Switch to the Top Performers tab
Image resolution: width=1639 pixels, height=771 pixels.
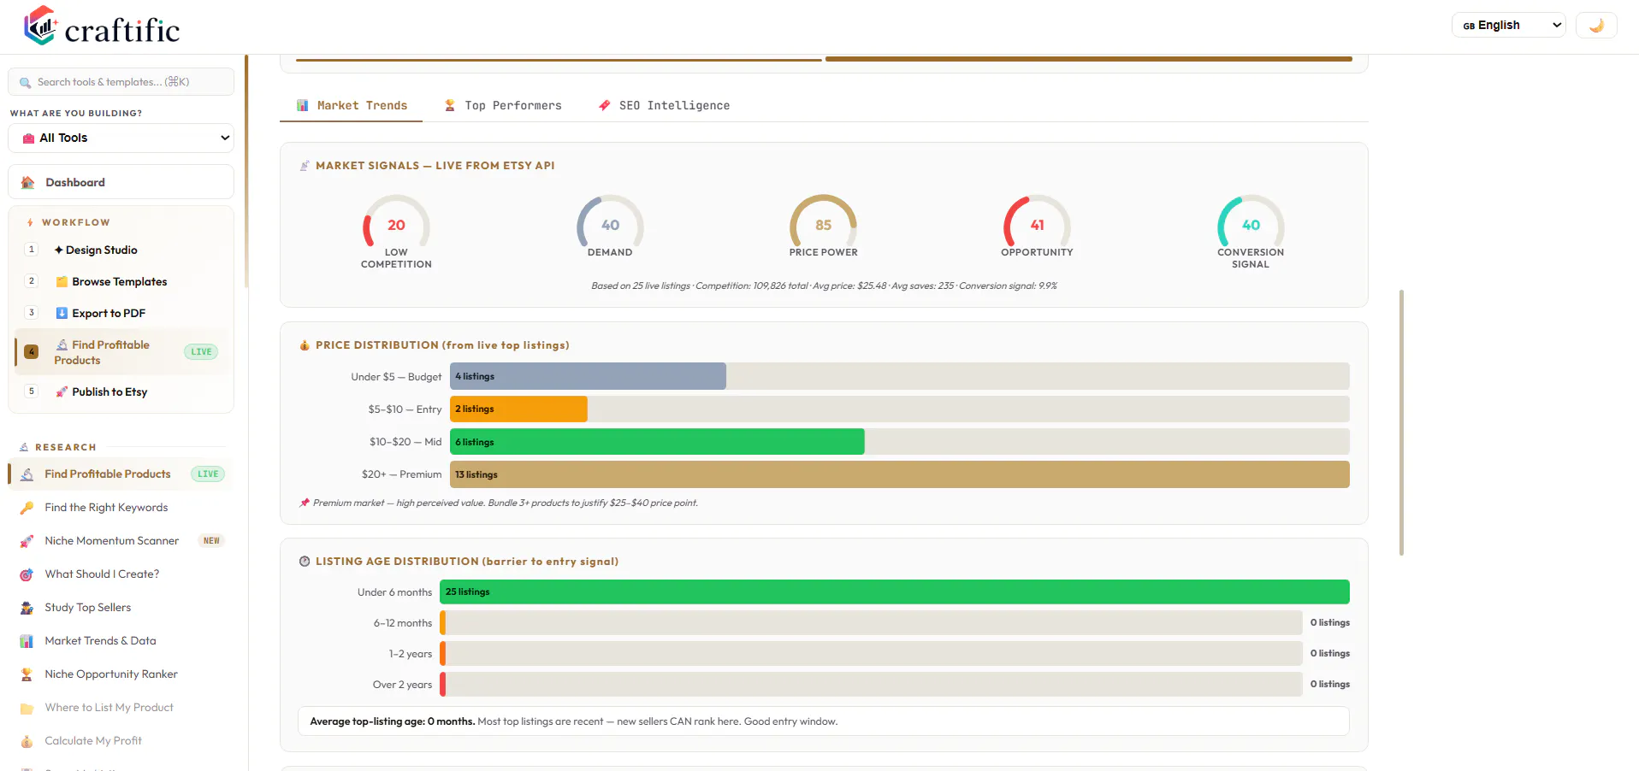[503, 105]
